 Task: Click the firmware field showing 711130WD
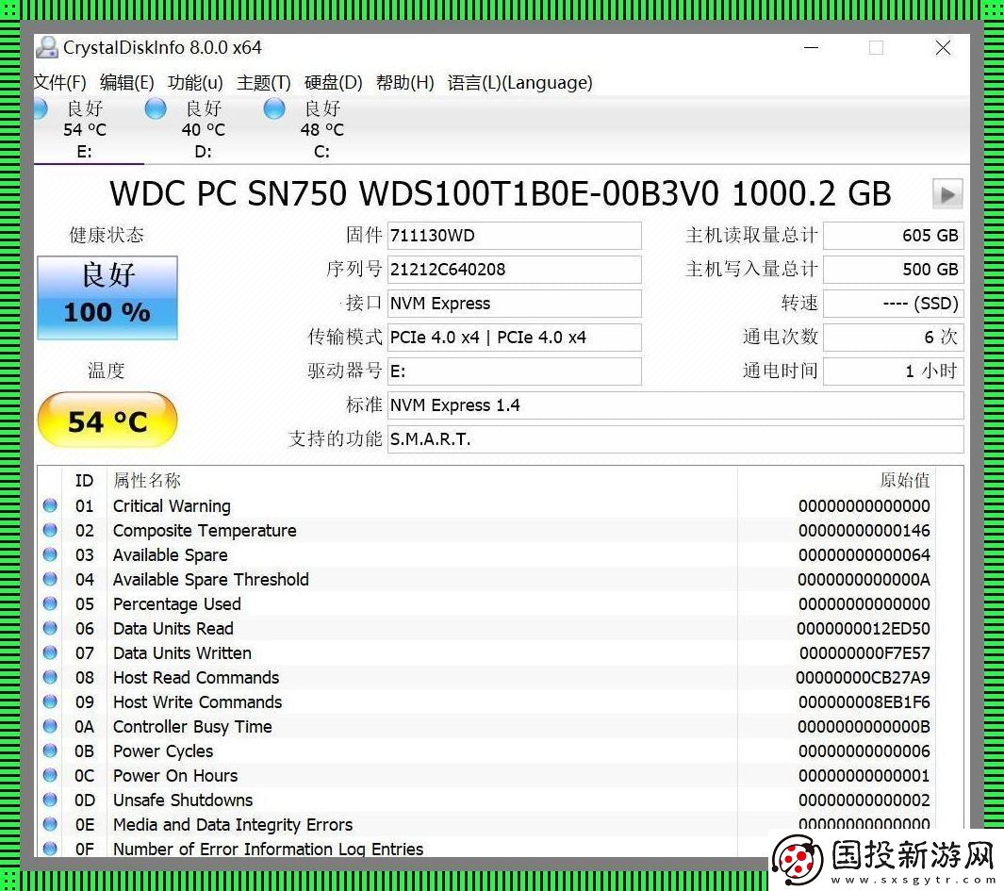(x=514, y=236)
